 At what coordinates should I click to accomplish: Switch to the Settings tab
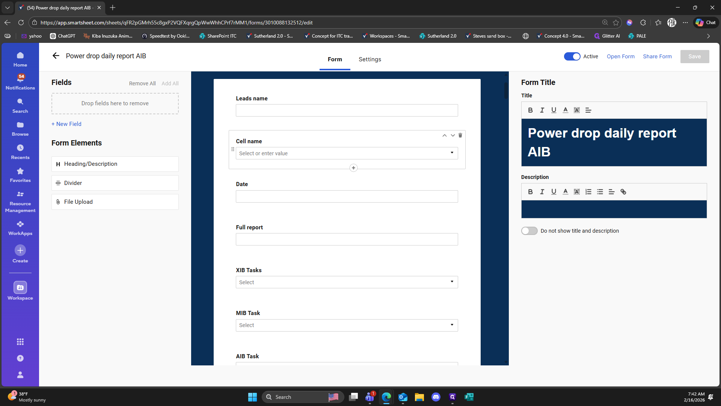[370, 59]
